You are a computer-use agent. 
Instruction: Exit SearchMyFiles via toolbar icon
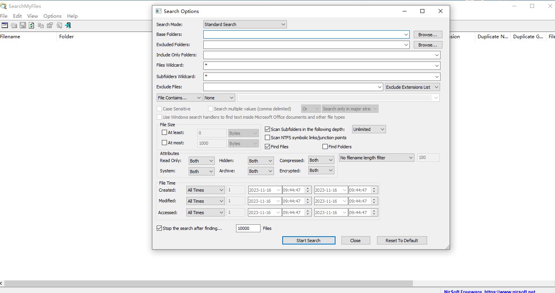[x=68, y=25]
